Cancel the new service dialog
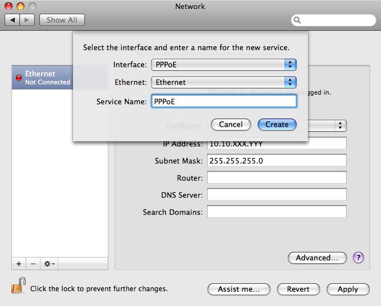This screenshot has height=306, width=381. click(231, 124)
